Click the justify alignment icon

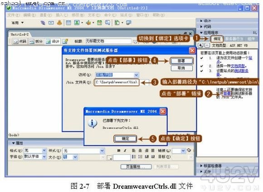tap(153, 150)
